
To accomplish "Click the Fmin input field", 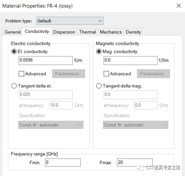I will pos(63,162).
